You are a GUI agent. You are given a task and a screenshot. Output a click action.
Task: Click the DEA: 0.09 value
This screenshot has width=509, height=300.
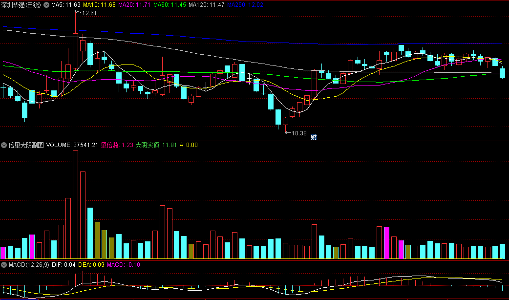(x=91, y=265)
